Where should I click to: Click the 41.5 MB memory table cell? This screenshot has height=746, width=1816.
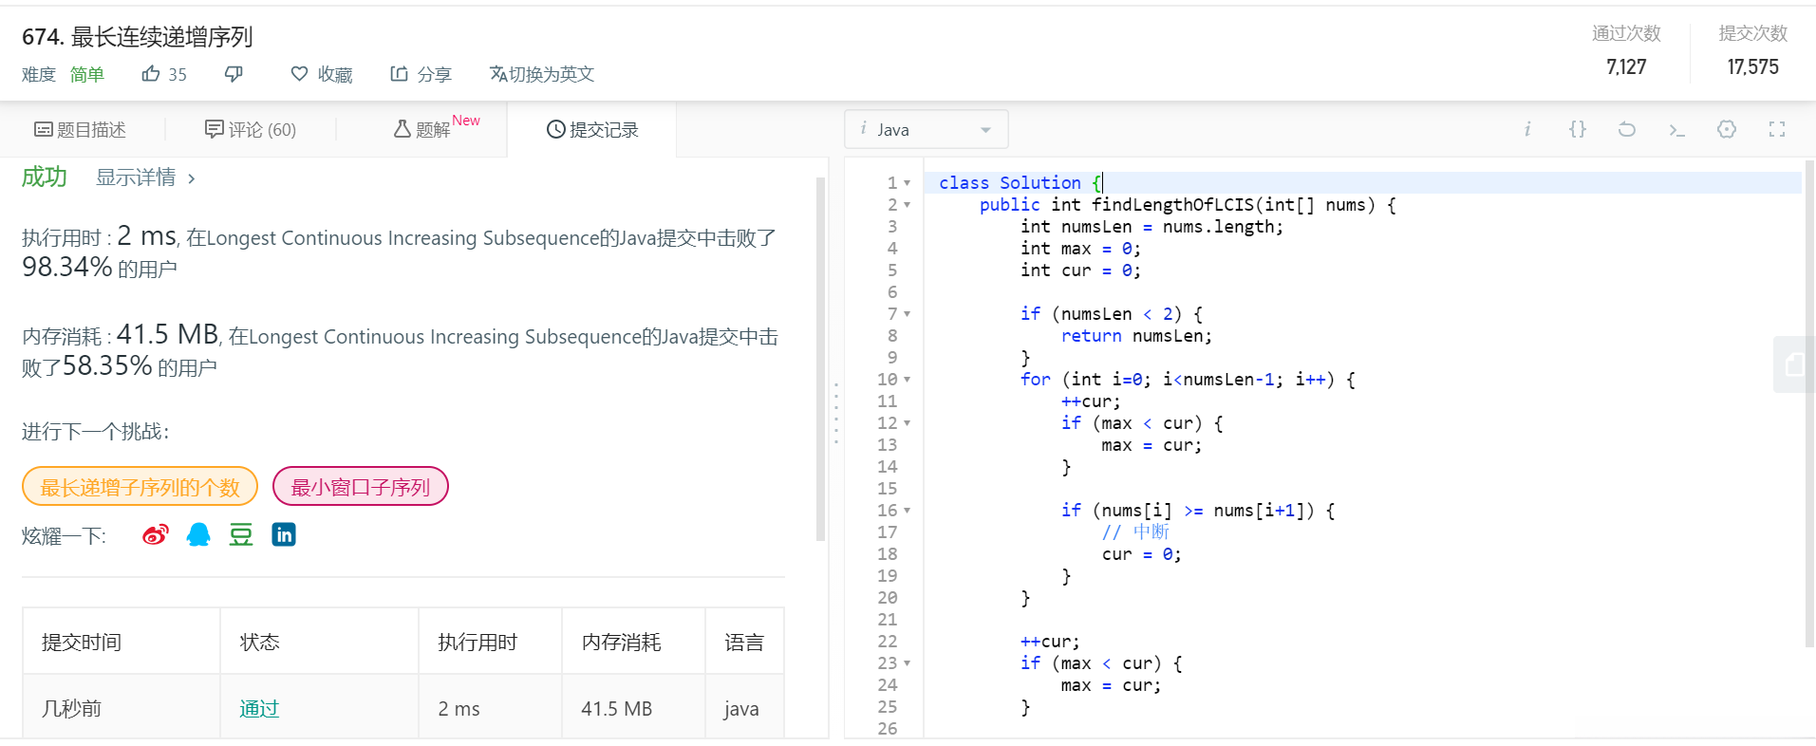coord(616,709)
